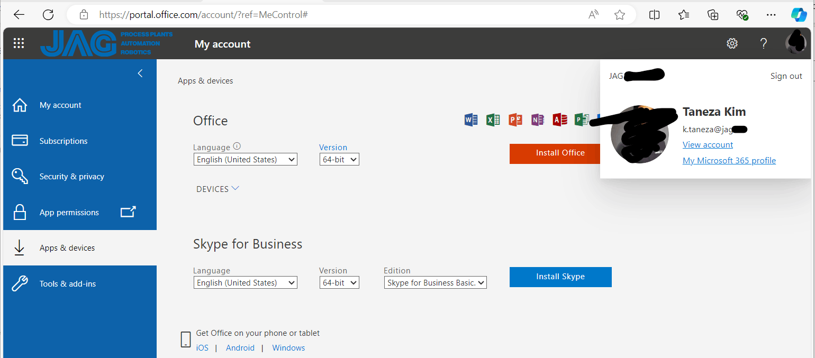Select Security & privacy in sidebar

click(x=80, y=177)
